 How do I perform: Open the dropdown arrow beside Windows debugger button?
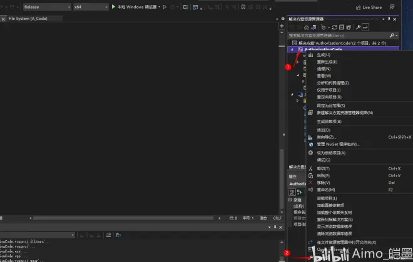(x=160, y=7)
